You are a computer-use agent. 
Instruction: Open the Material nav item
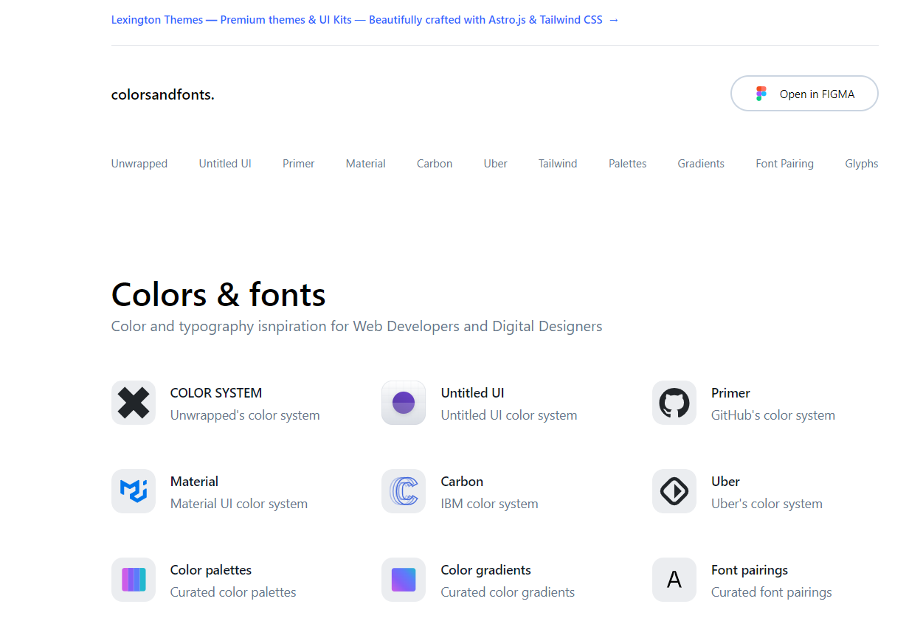click(366, 164)
